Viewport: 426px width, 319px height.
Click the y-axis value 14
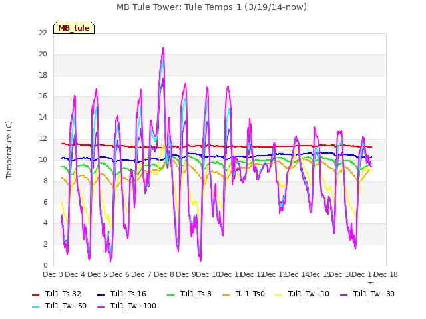pos(43,117)
